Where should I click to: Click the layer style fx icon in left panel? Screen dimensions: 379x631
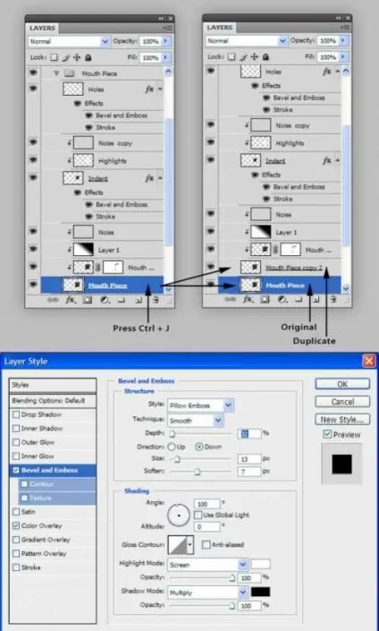click(x=70, y=300)
